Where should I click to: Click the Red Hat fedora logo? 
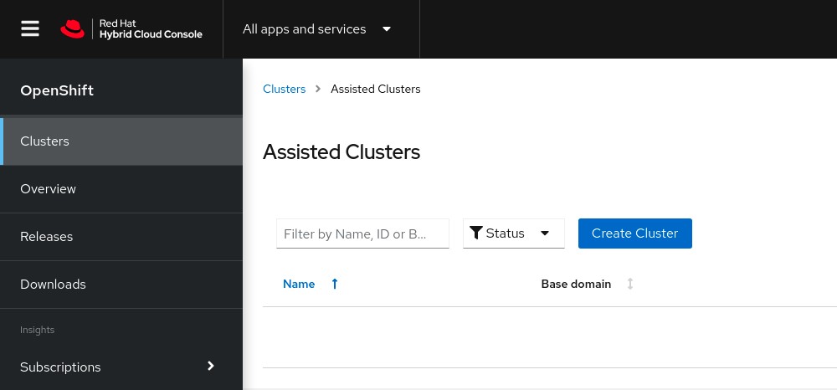click(x=73, y=29)
